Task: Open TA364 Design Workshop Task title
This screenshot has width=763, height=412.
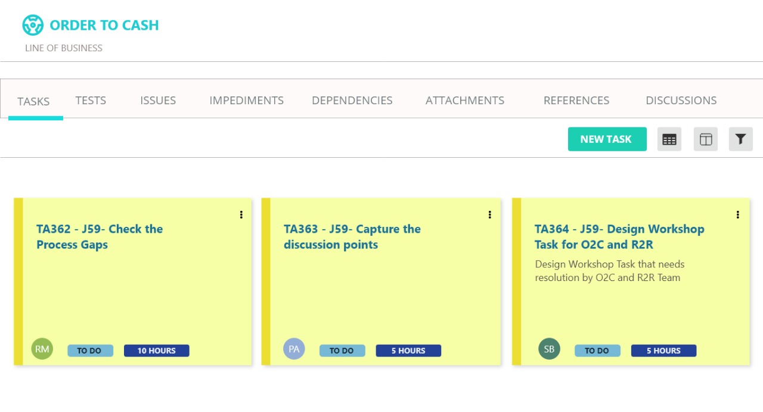Action: [x=619, y=237]
